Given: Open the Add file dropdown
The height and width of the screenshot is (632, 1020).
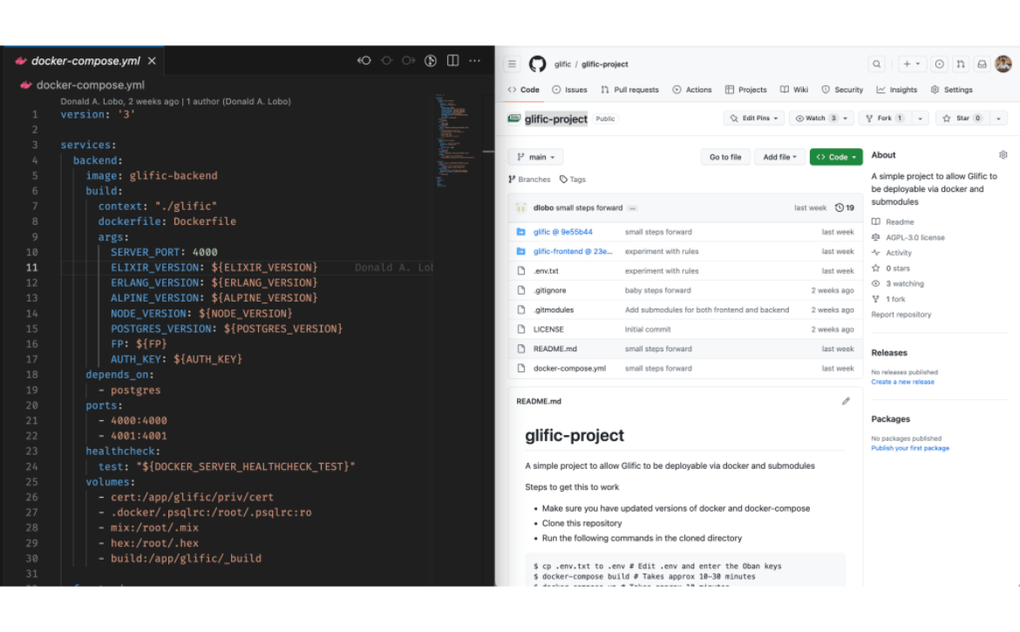Looking at the screenshot, I should coord(779,157).
